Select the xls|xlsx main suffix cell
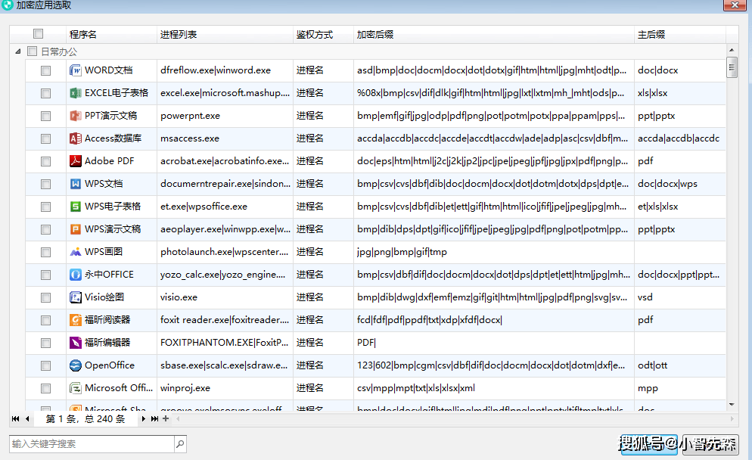Screen dimensions: 752x460 (680, 93)
